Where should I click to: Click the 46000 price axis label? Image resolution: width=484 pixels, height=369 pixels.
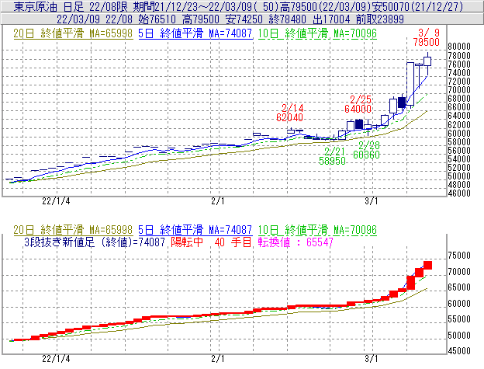pos(459,193)
